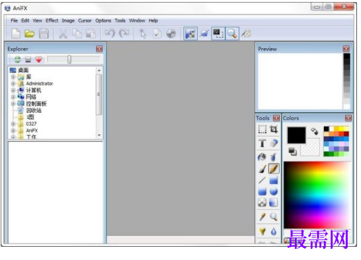The width and height of the screenshot is (361, 260).
Task: Expand the 控制面板 tree node
Action: coord(13,104)
